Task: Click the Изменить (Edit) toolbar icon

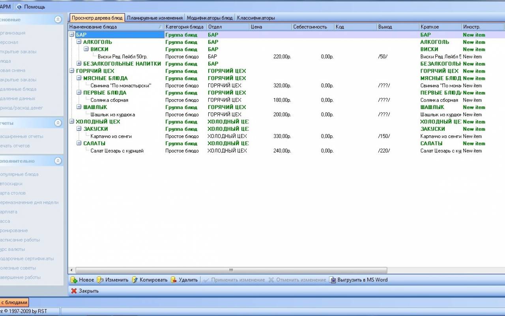Action: tap(100, 280)
